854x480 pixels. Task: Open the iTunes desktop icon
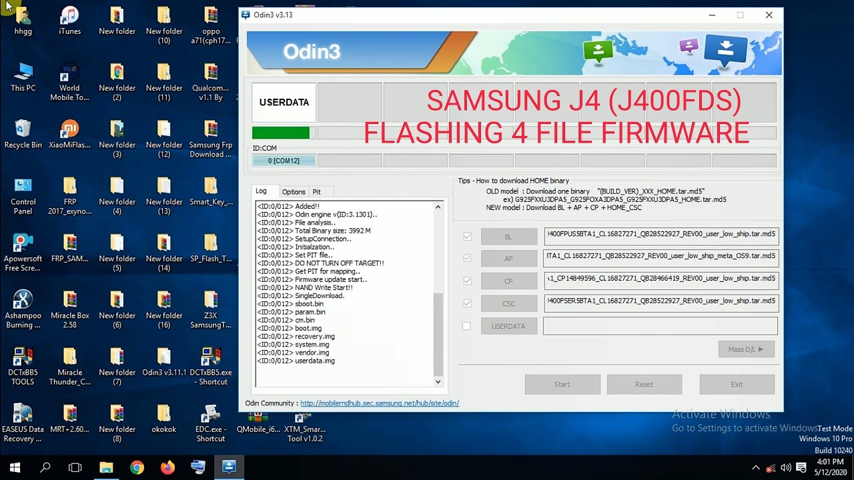pos(69,20)
